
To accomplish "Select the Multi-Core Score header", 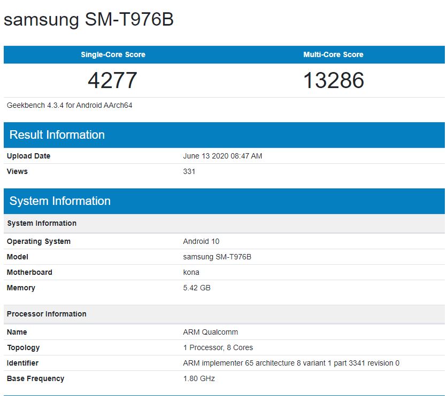I will pos(333,54).
